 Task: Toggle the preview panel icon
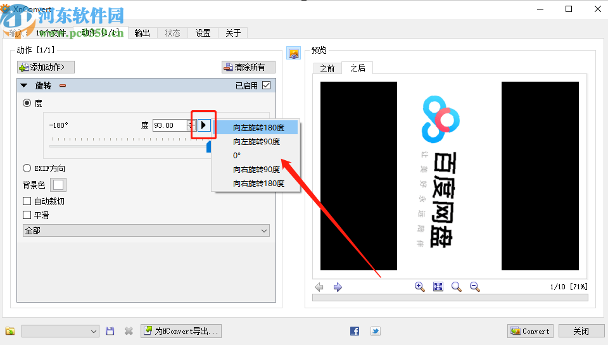[293, 53]
